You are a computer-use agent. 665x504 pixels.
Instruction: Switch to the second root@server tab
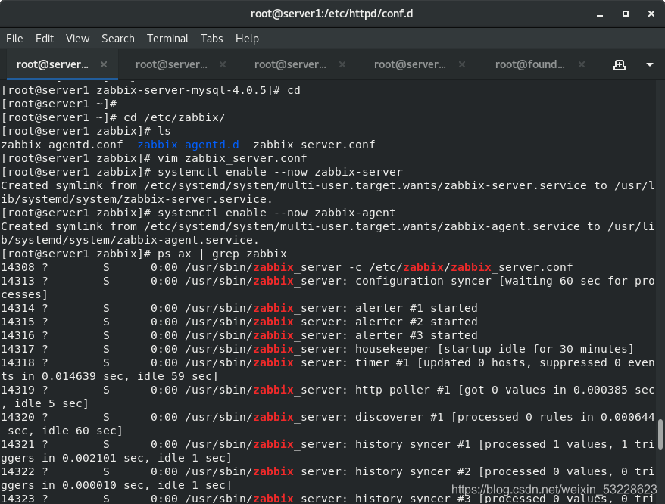tap(171, 64)
